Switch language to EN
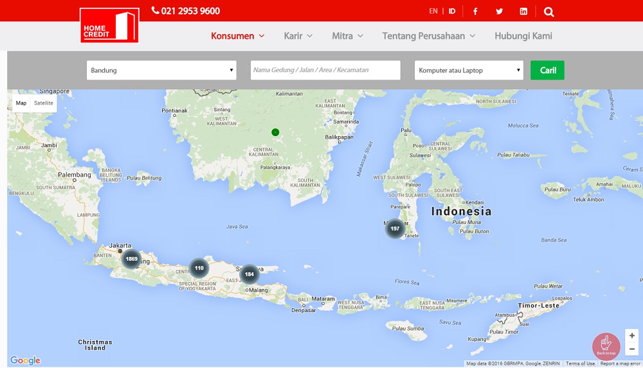 [x=433, y=11]
